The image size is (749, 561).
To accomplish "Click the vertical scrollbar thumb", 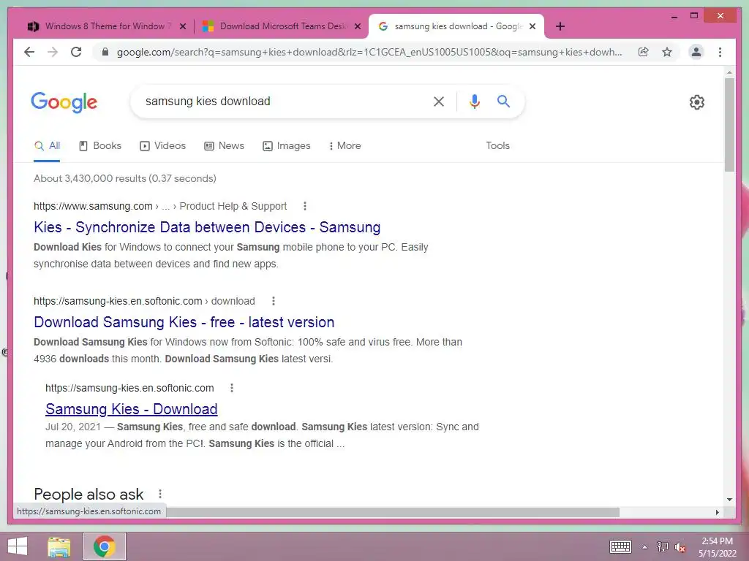I will click(729, 124).
